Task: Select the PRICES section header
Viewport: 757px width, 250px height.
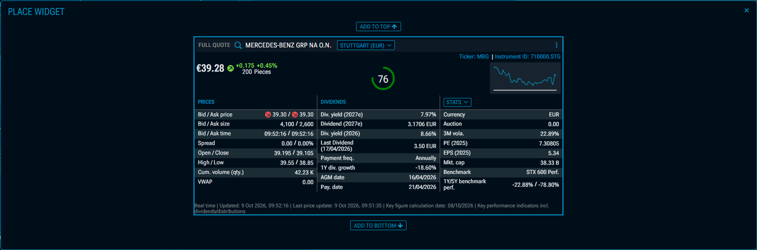Action: (206, 102)
